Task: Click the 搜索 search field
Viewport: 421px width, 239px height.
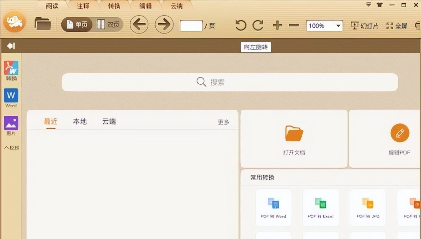Action: coord(230,82)
